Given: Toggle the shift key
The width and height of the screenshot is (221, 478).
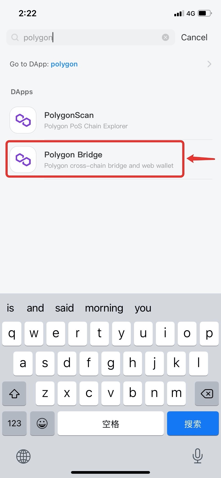Looking at the screenshot, I should (14, 393).
